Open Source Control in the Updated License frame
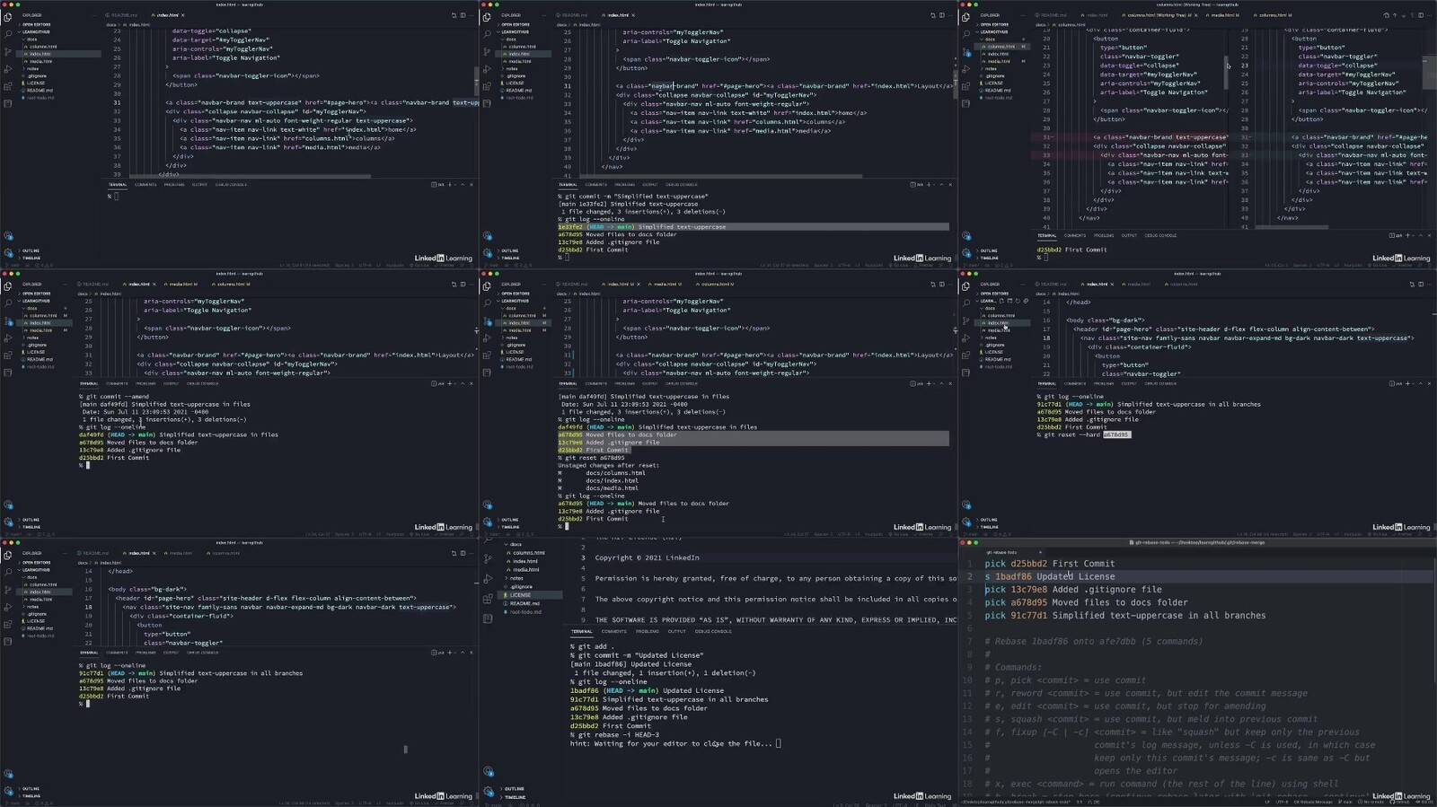1437x807 pixels. (x=488, y=557)
